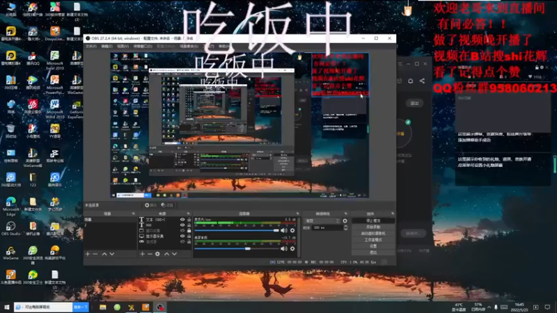Adjust the desktop audio volume slider

tap(248, 249)
